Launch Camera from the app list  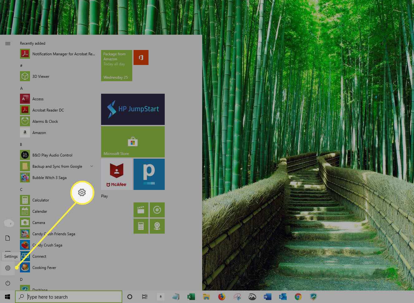coord(58,222)
